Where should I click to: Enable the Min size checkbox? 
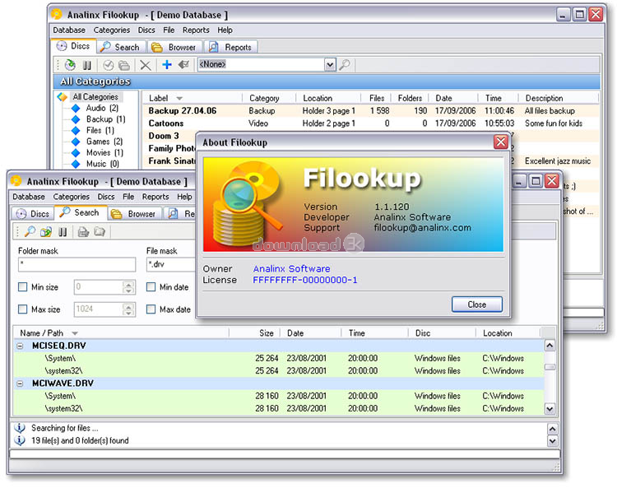(23, 287)
